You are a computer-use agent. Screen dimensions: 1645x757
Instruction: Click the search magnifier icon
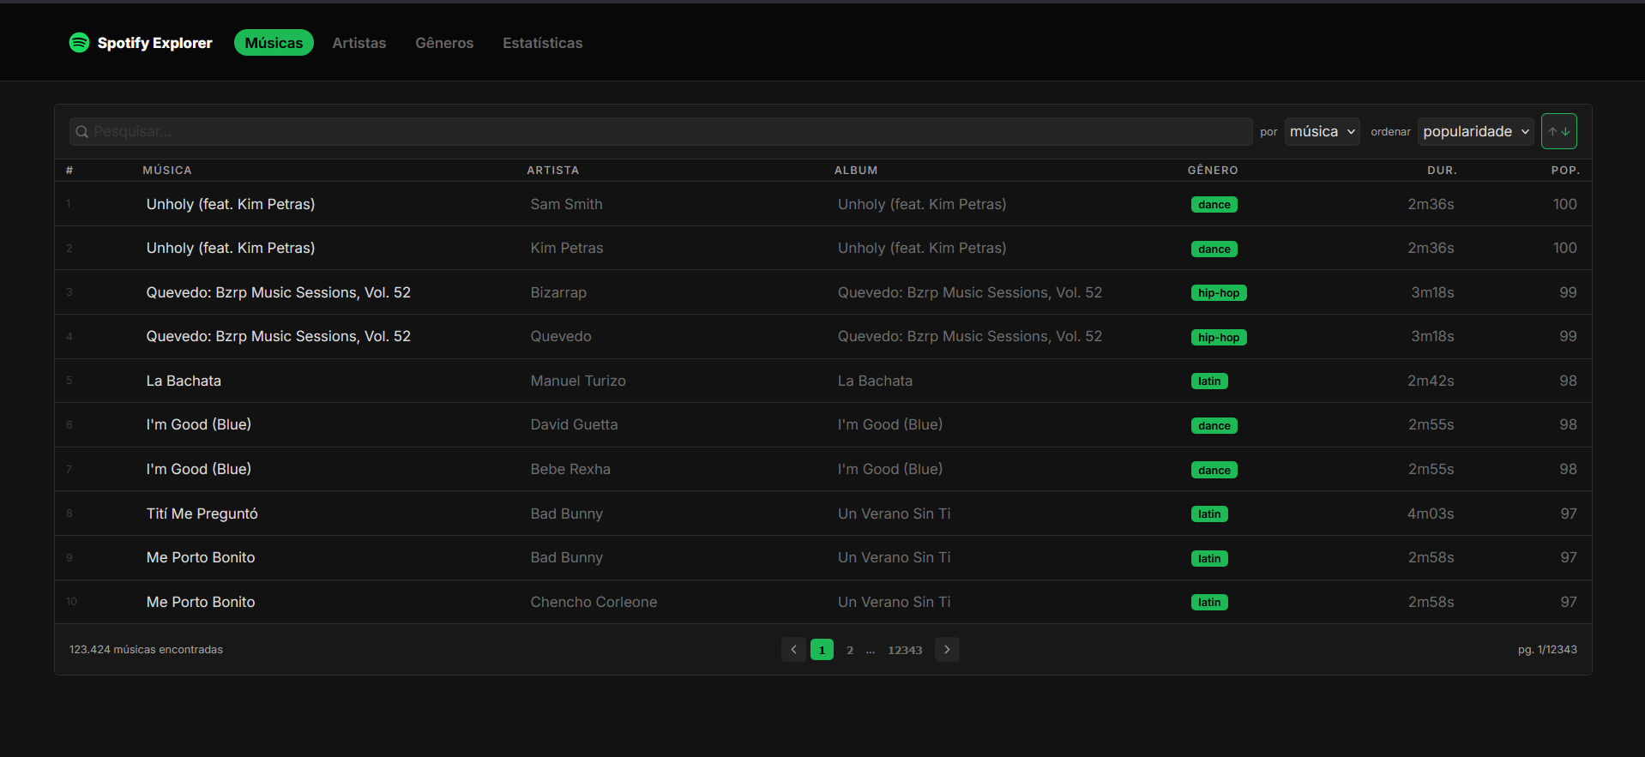82,132
